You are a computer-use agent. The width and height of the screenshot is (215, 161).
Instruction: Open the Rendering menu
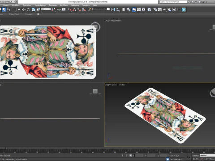click(x=53, y=5)
